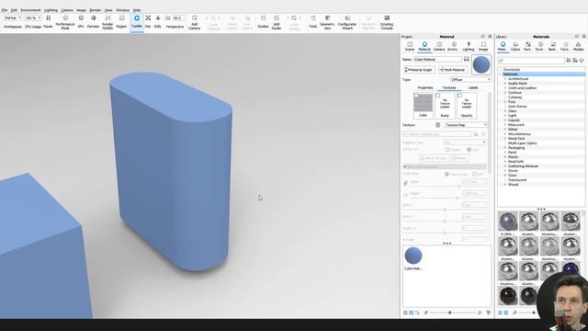Open Project panel Image tab

tap(483, 47)
